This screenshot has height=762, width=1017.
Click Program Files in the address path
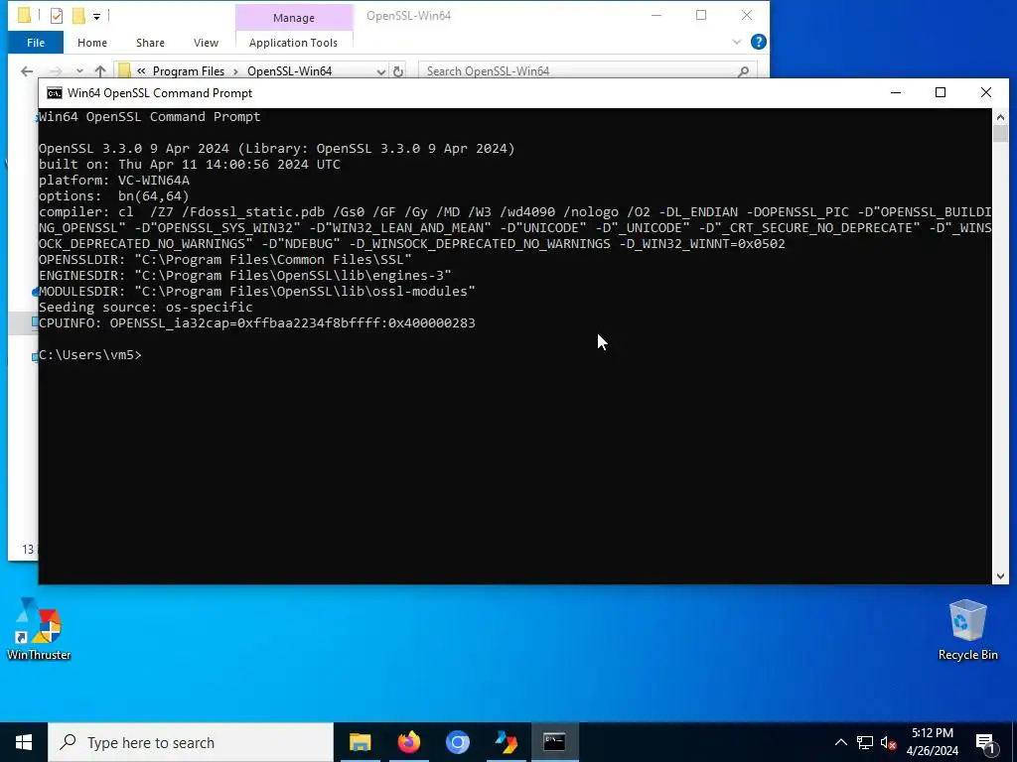[x=188, y=71]
